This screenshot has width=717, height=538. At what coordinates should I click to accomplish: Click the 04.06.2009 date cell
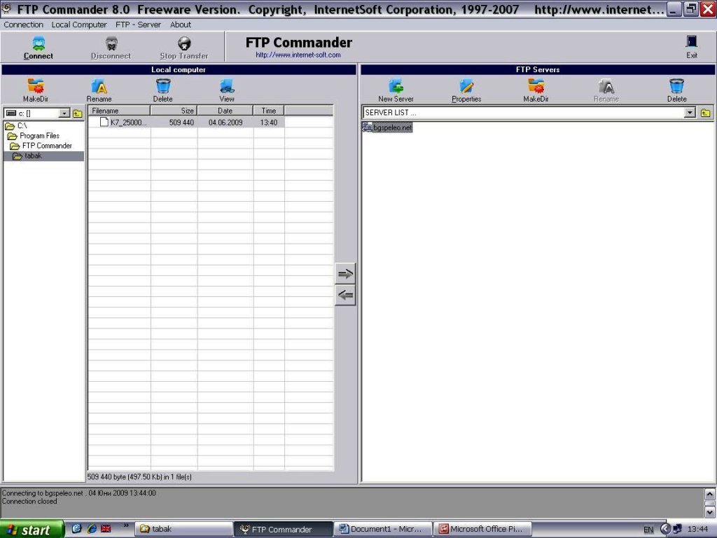coord(225,123)
